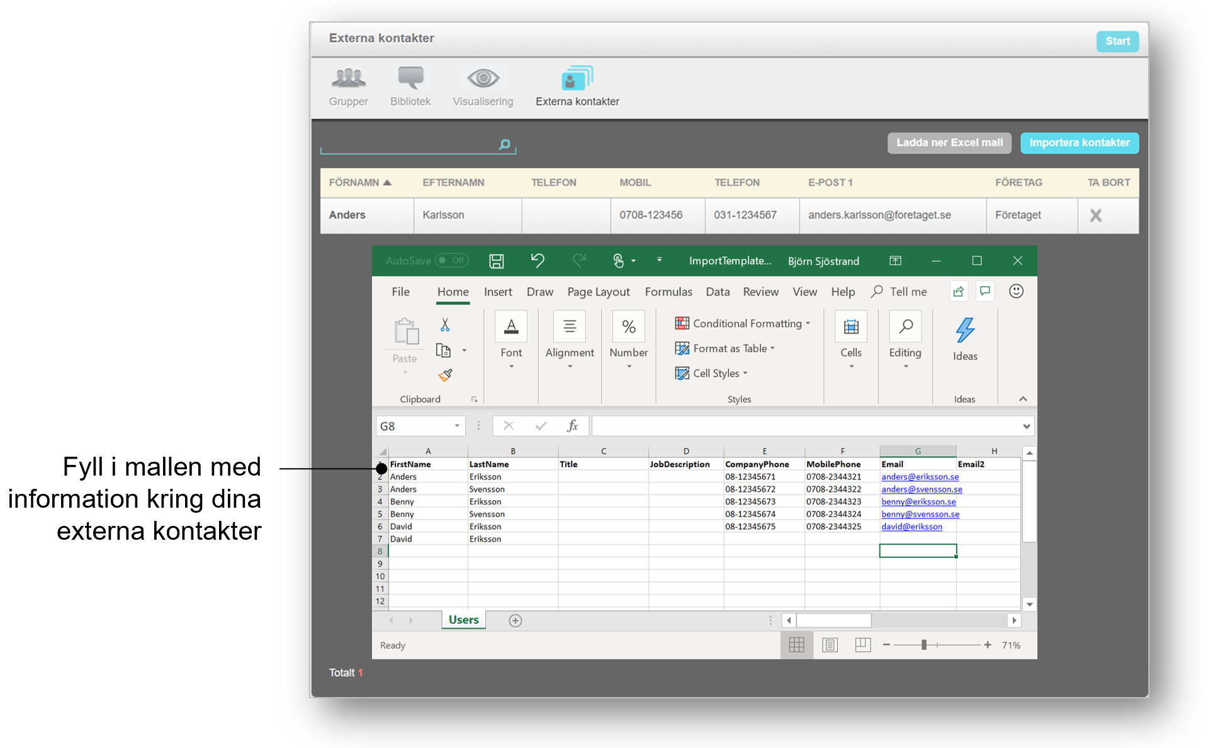This screenshot has height=748, width=1208.
Task: Sort by the FÖRNAMN column header
Action: click(360, 182)
